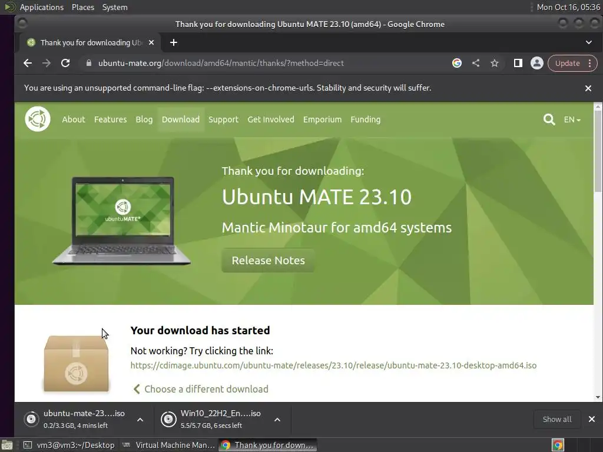Open the Chrome profile avatar

(x=537, y=63)
